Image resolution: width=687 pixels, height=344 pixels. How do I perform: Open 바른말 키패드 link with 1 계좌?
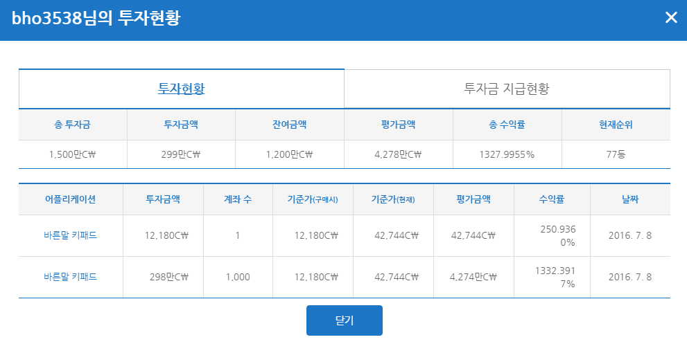pyautogui.click(x=70, y=235)
